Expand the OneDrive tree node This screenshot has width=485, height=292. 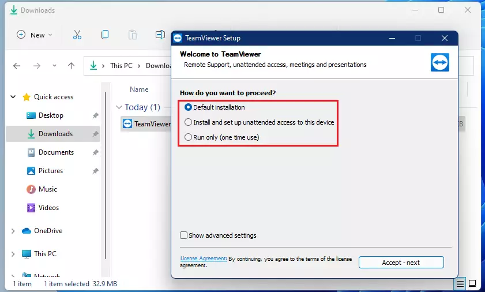(x=13, y=231)
